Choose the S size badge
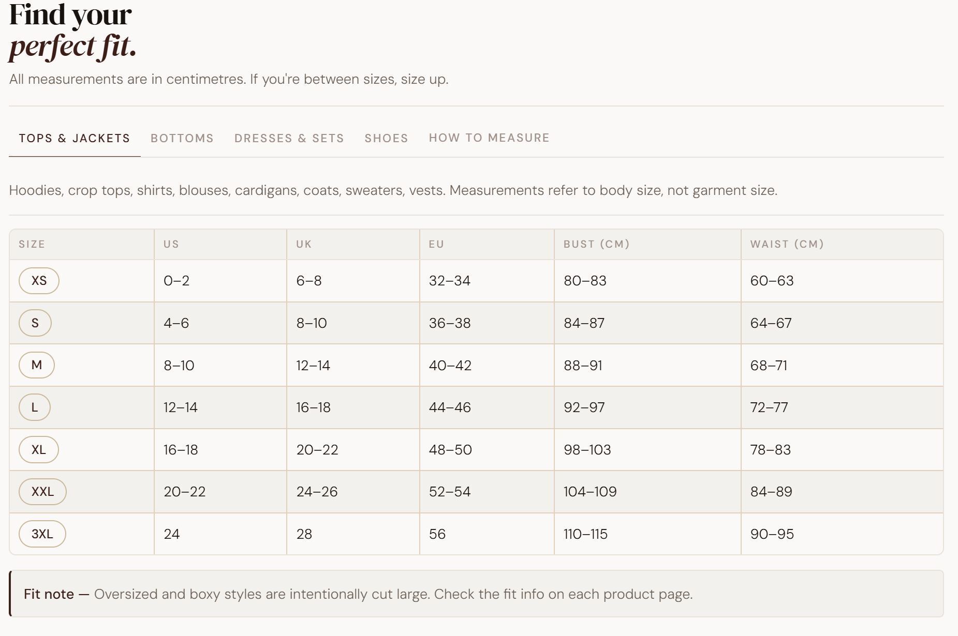Screen dimensions: 958x636 35,323
